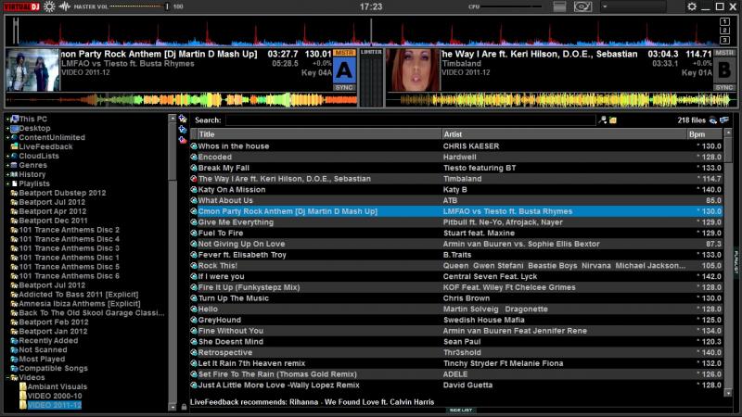Click the LiveFeedback recommends Rihanna link

tap(312, 402)
